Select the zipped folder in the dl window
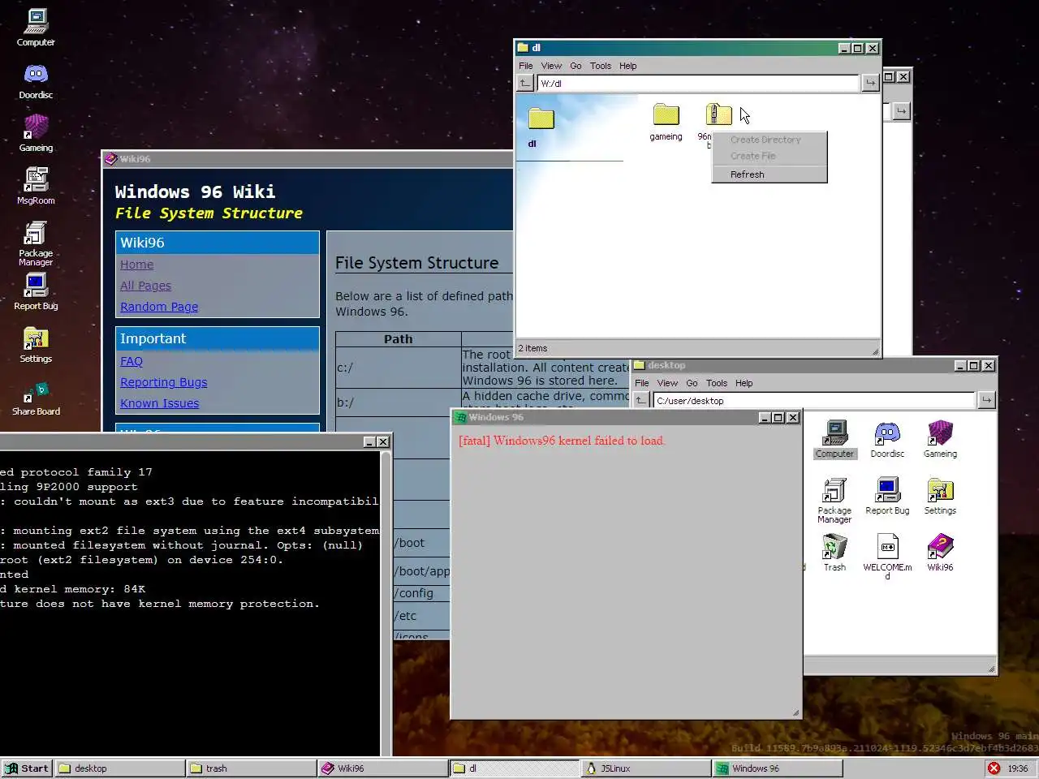 tap(718, 114)
